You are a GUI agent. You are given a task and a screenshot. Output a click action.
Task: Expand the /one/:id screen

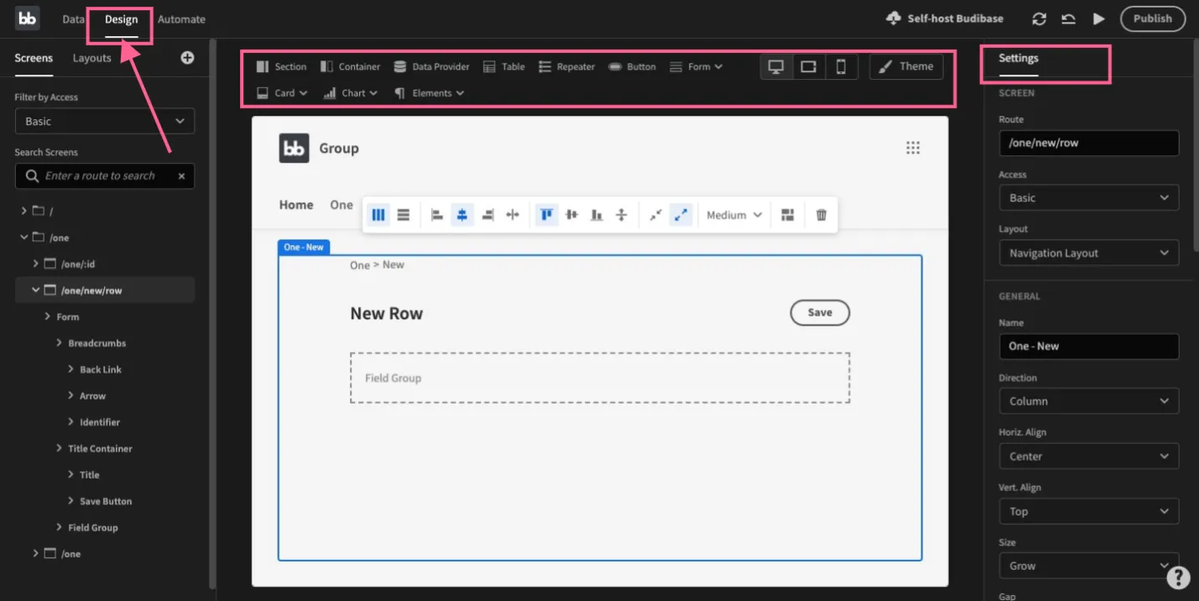[36, 264]
